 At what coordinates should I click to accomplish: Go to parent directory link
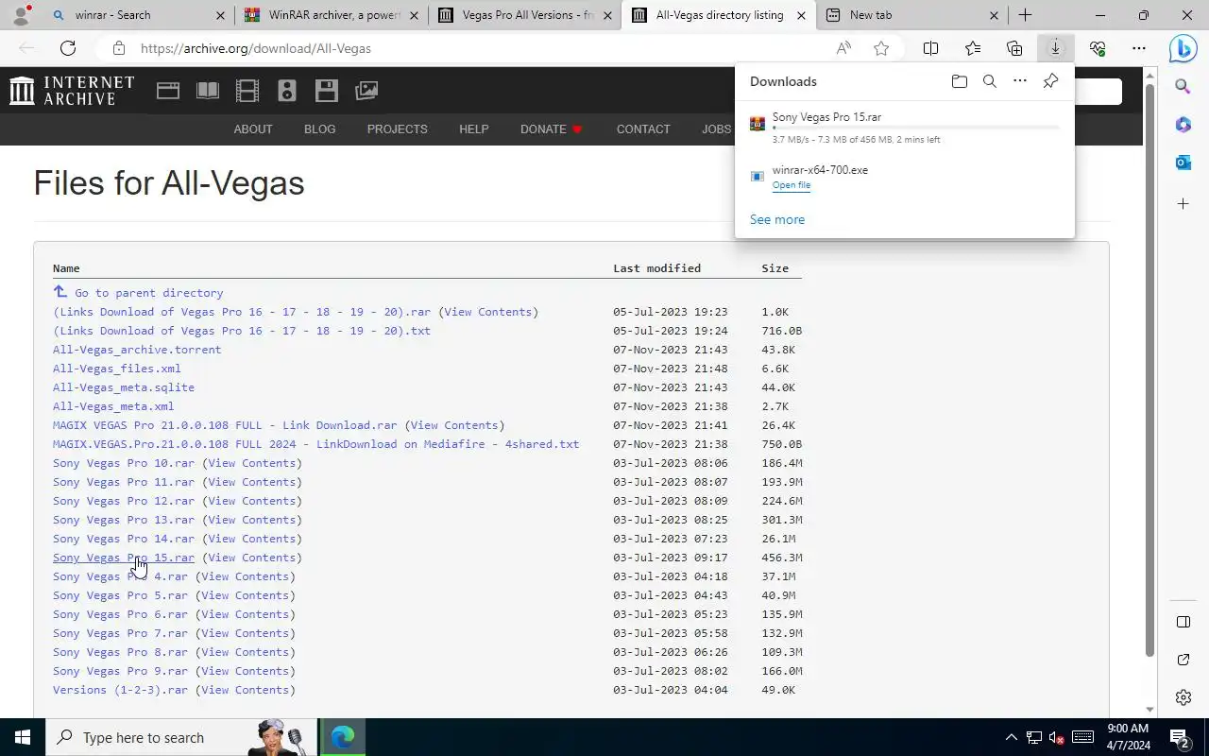(x=138, y=293)
